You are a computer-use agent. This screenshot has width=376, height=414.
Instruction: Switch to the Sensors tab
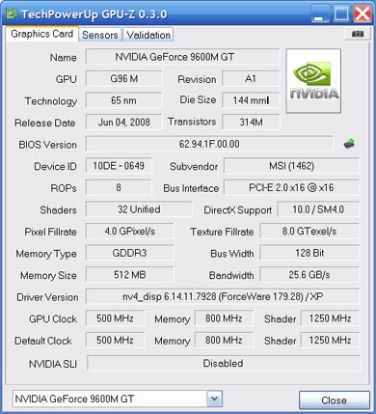tap(100, 35)
